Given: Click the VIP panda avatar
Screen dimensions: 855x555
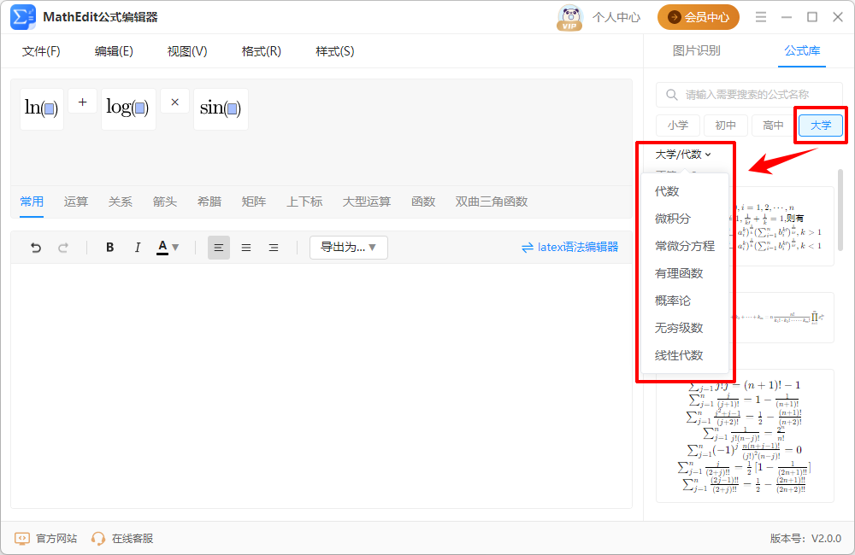Looking at the screenshot, I should 569,17.
